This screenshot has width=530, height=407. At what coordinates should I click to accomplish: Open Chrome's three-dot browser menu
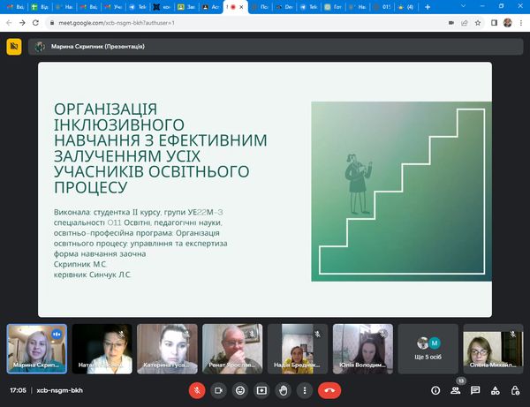[520, 21]
